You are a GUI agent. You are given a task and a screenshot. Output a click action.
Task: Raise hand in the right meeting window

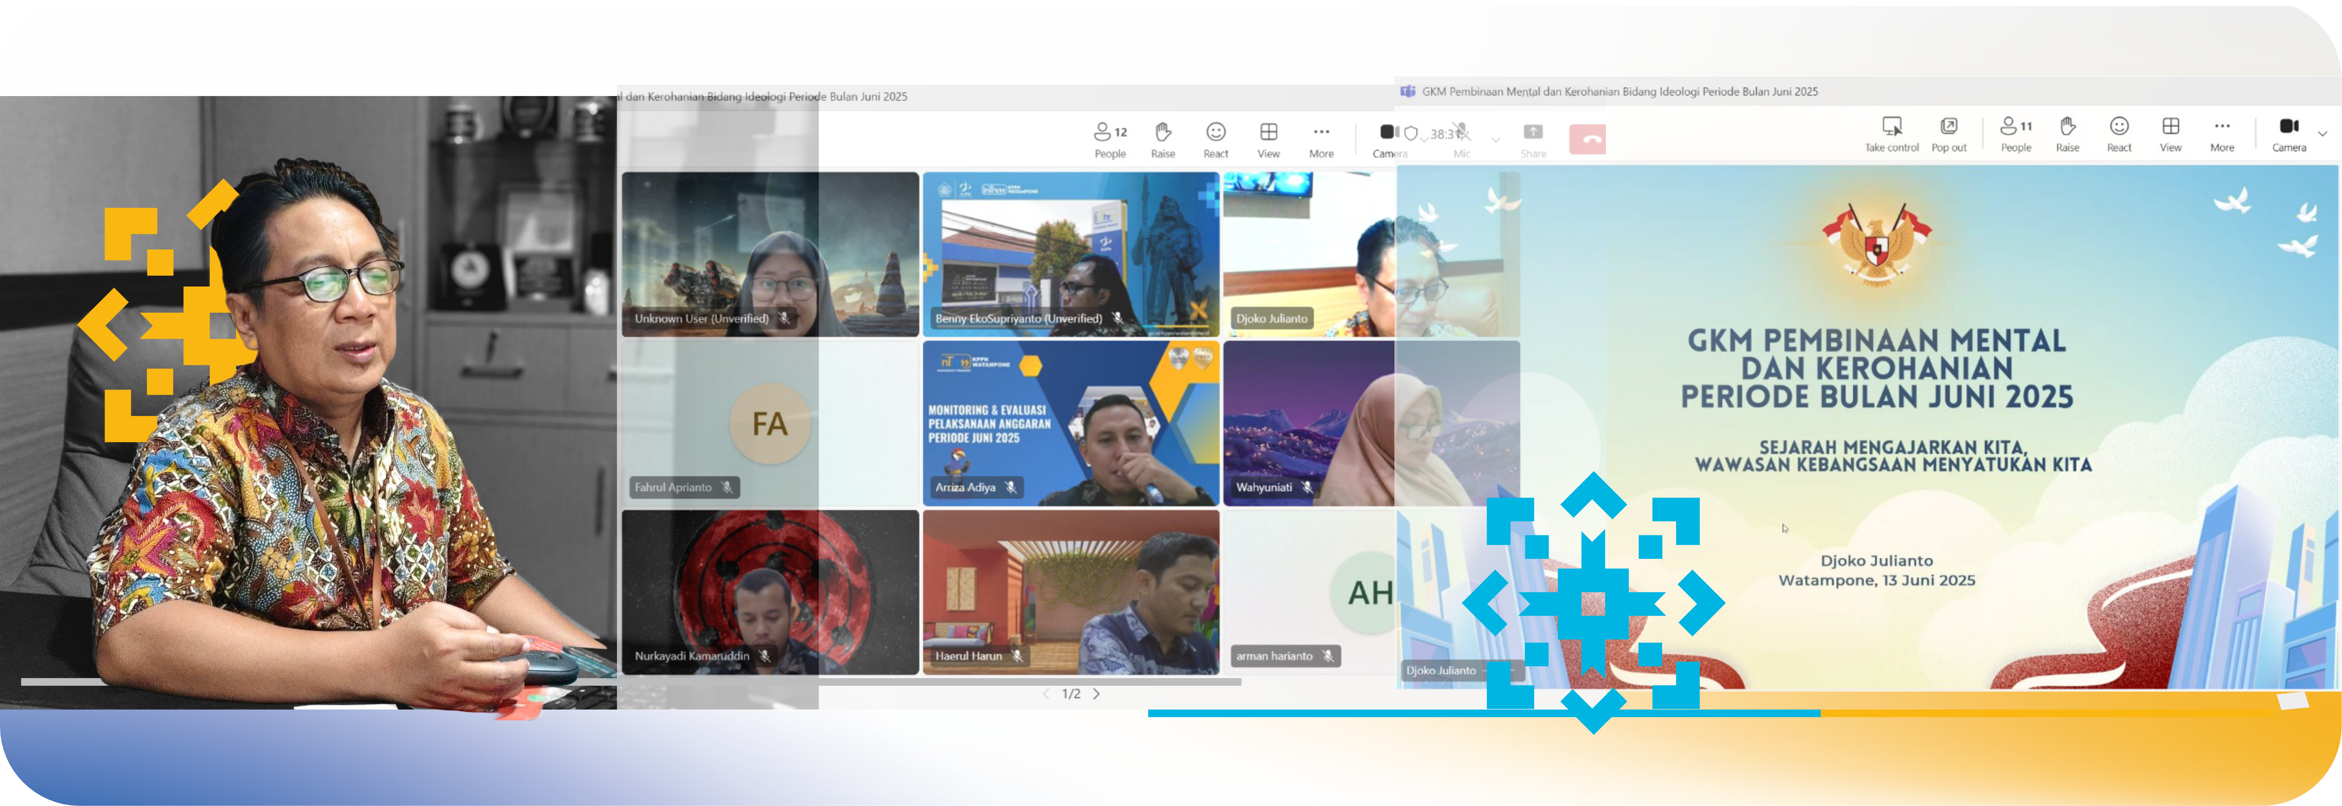pyautogui.click(x=2067, y=134)
